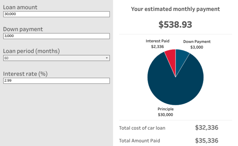Click the Down Payment $3,000 chart label
Image resolution: width=238 pixels, height=146 pixels.
click(197, 44)
